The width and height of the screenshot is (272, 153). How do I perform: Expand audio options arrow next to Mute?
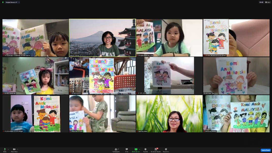click(8, 149)
